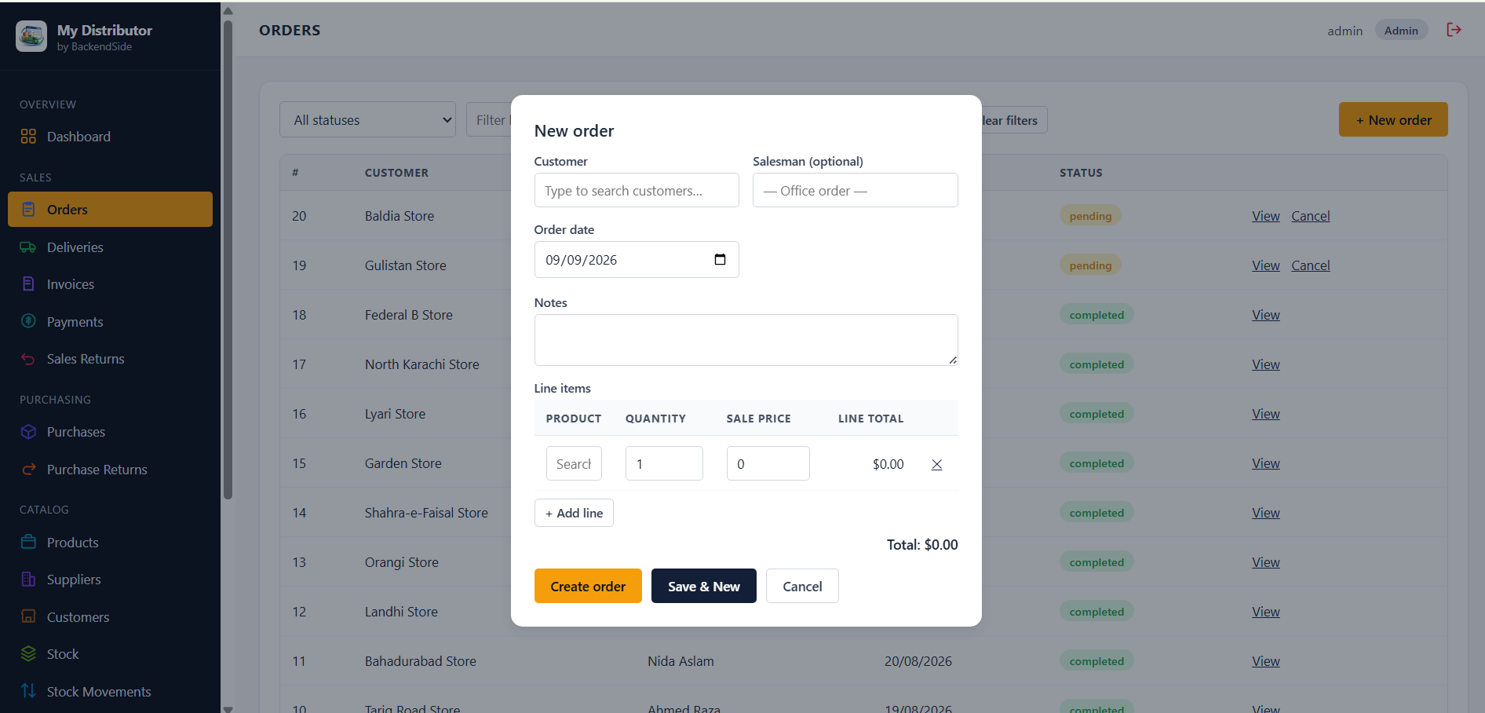
Task: Click the Save & New button
Action: [703, 586]
